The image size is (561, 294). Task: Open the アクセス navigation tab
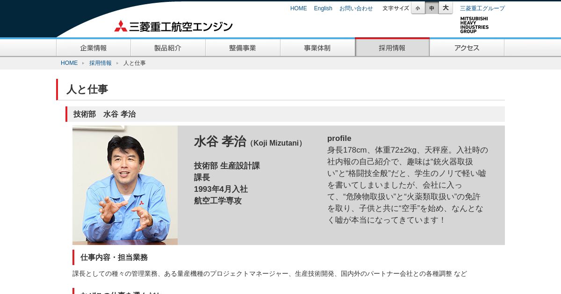click(x=467, y=48)
